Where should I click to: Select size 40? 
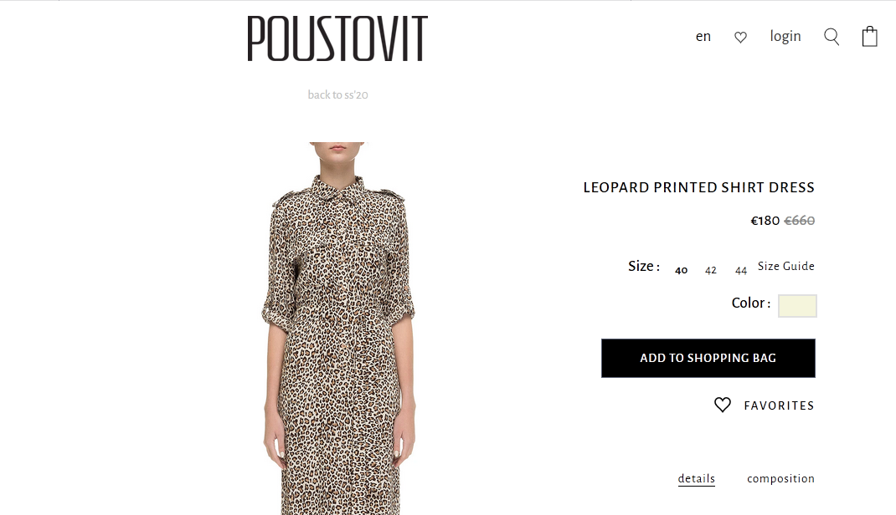click(x=682, y=270)
